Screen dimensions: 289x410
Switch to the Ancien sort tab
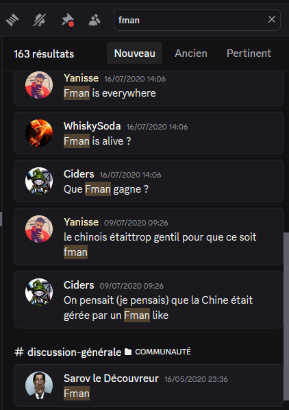(x=191, y=53)
